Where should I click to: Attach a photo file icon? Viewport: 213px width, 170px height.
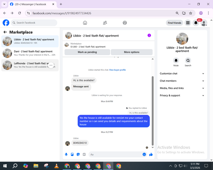72,154
